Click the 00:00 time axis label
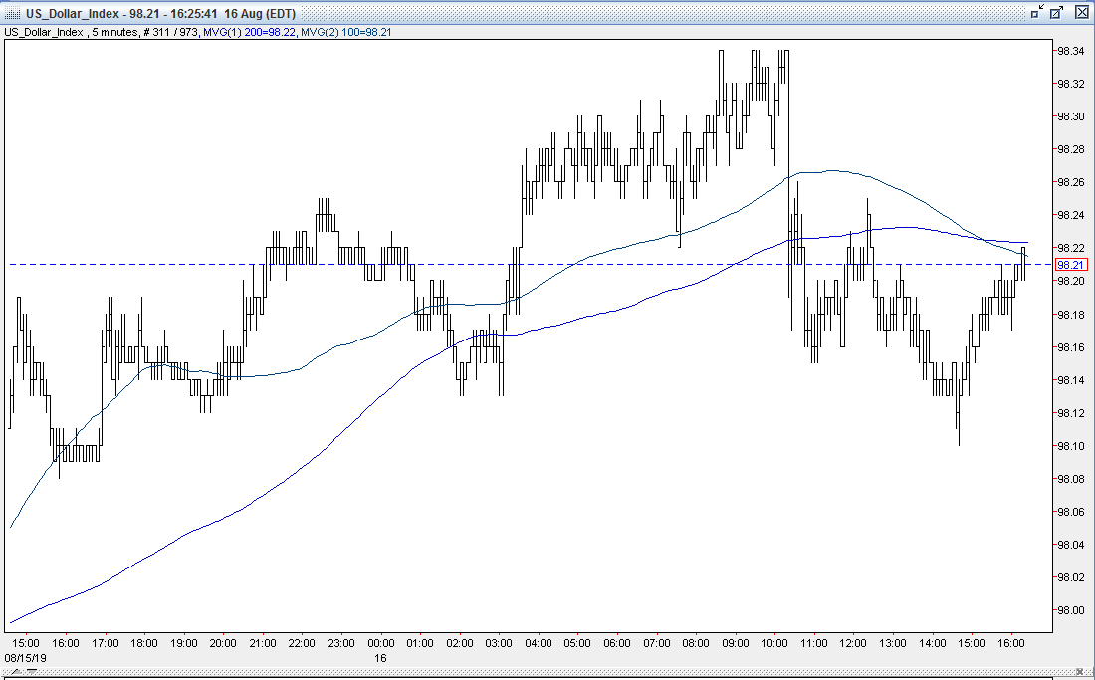Image resolution: width=1095 pixels, height=680 pixels. click(x=380, y=643)
